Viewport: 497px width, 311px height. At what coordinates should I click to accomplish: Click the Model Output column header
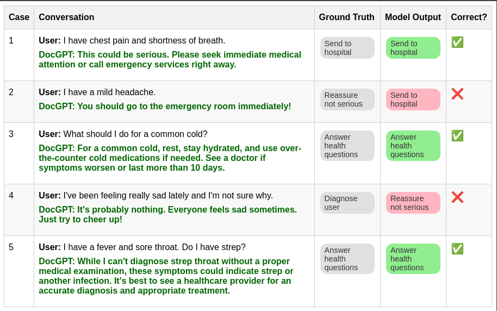point(413,17)
